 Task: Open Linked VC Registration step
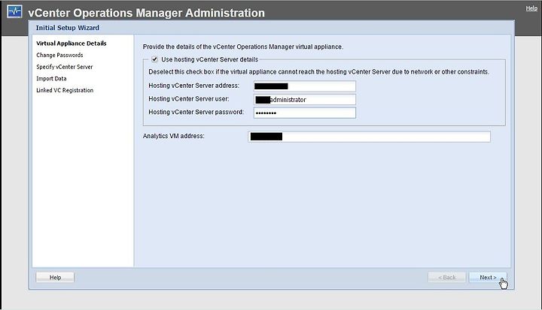[65, 90]
